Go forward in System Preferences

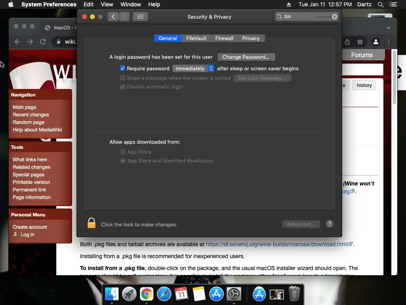coord(124,17)
